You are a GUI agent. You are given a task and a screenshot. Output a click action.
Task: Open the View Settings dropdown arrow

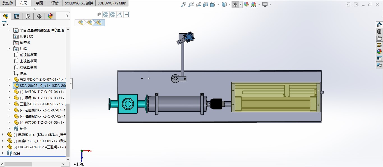click(271, 4)
